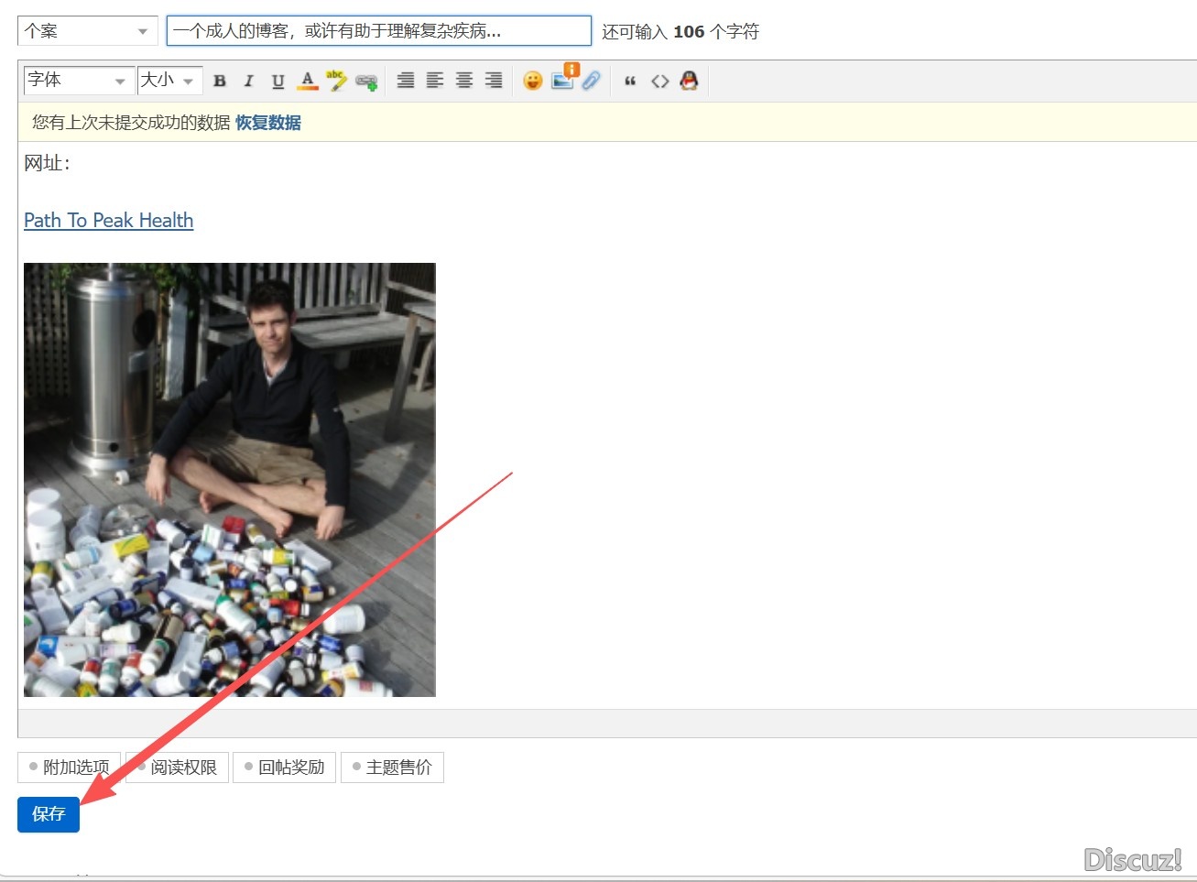Open the 附加选项 tab

(x=70, y=768)
